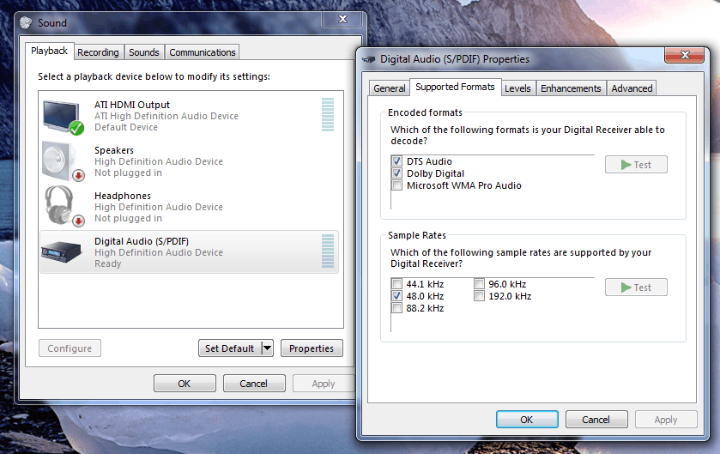This screenshot has height=454, width=720.
Task: Check the 88.2 kHz sample rate
Action: (x=396, y=307)
